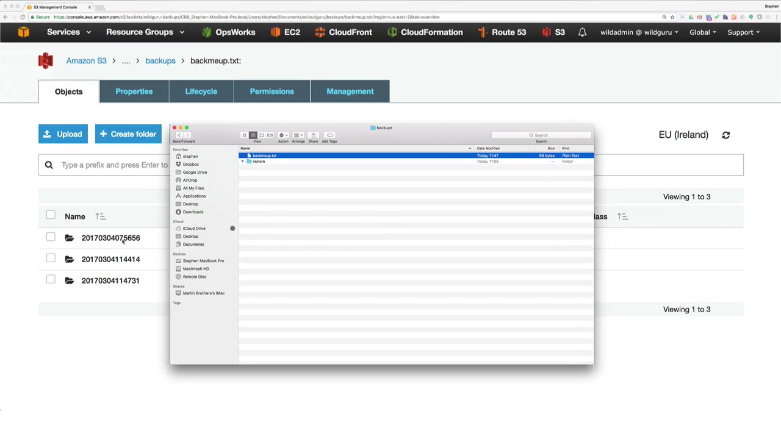Open Applications in the Finder sidebar

point(190,196)
